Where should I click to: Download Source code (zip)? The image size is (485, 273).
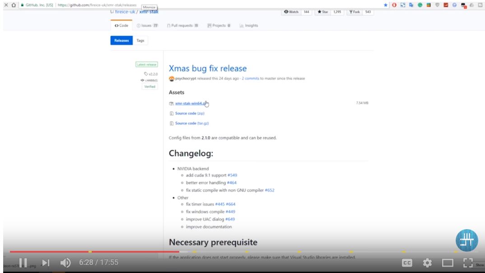pyautogui.click(x=190, y=113)
